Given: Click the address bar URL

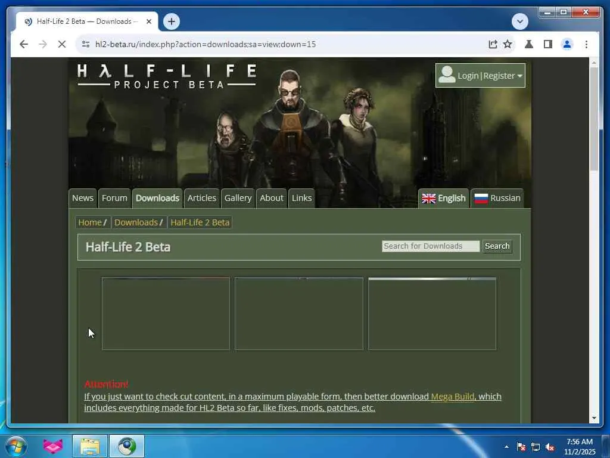Looking at the screenshot, I should 206,44.
